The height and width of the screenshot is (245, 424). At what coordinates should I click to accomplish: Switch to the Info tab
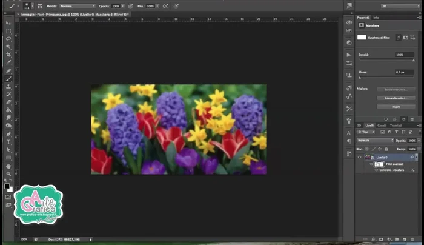coord(376,18)
